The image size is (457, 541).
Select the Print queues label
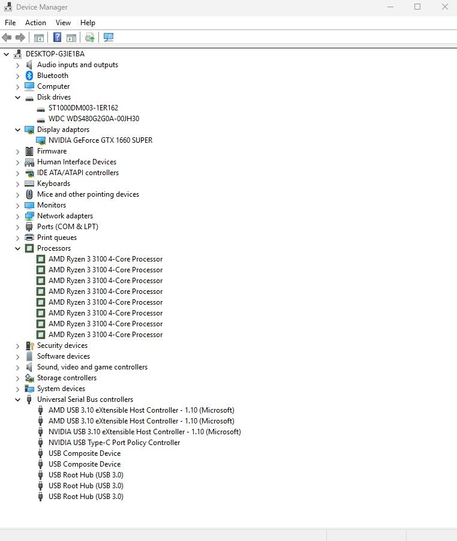pyautogui.click(x=57, y=238)
